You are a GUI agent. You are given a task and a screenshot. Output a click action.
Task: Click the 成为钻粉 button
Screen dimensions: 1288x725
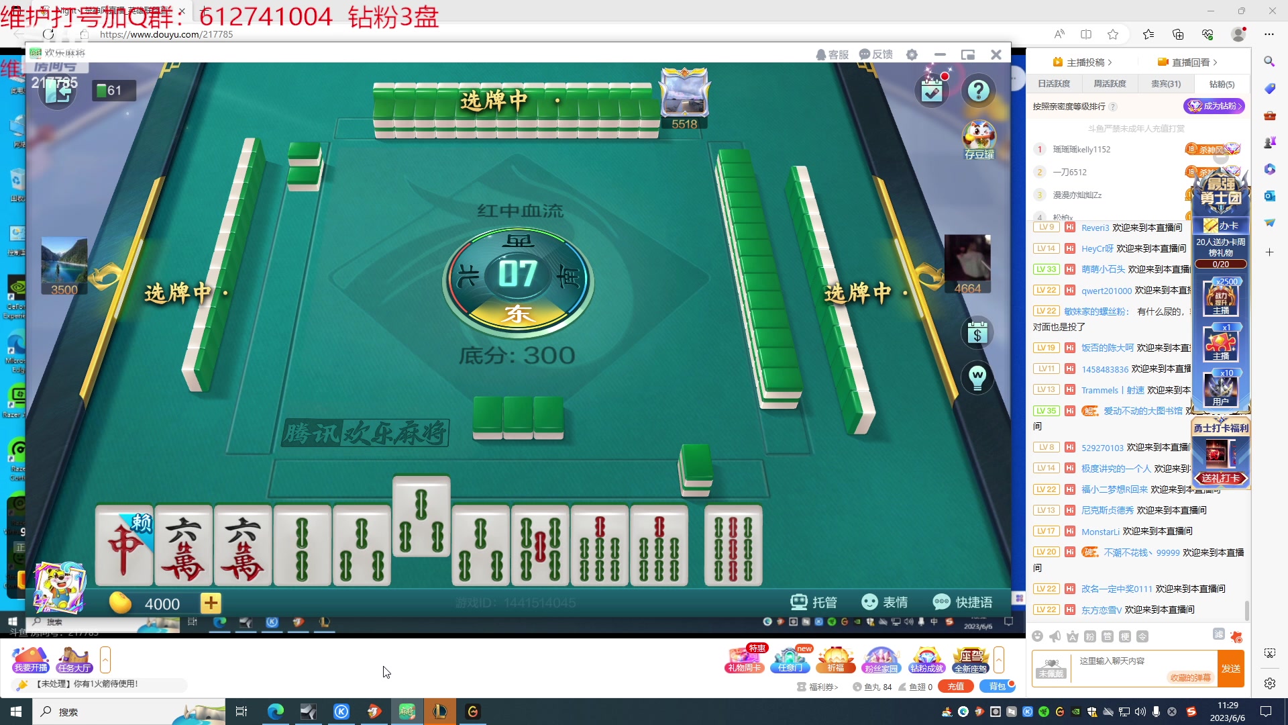tap(1214, 106)
